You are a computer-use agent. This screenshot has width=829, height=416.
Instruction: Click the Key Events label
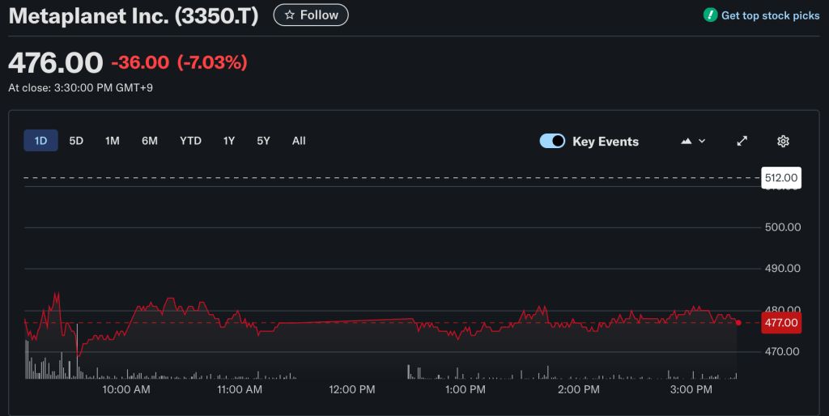(x=606, y=142)
